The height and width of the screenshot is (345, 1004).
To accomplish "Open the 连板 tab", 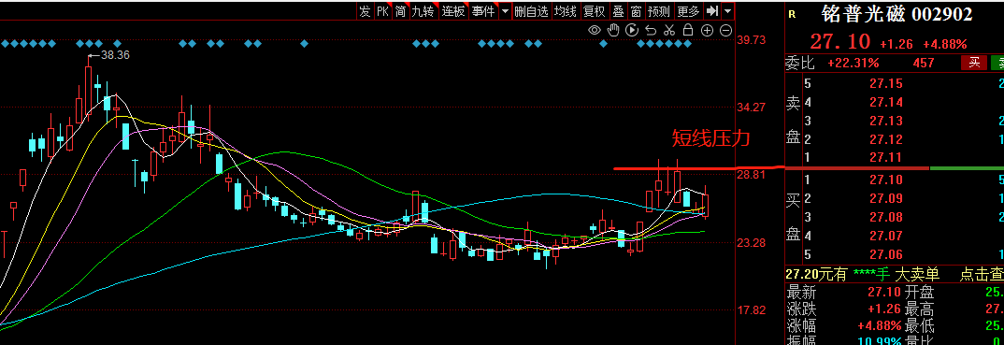I will pos(453,11).
